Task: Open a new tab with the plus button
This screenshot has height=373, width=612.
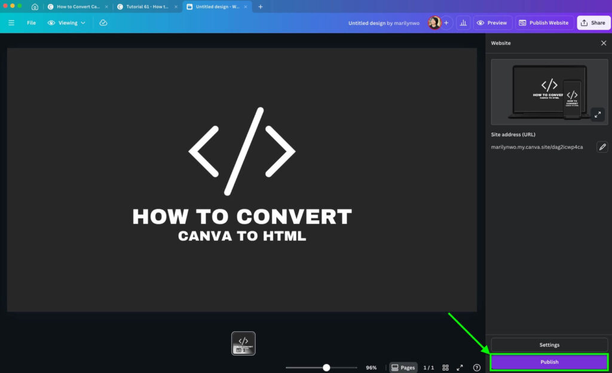Action: coord(259,7)
